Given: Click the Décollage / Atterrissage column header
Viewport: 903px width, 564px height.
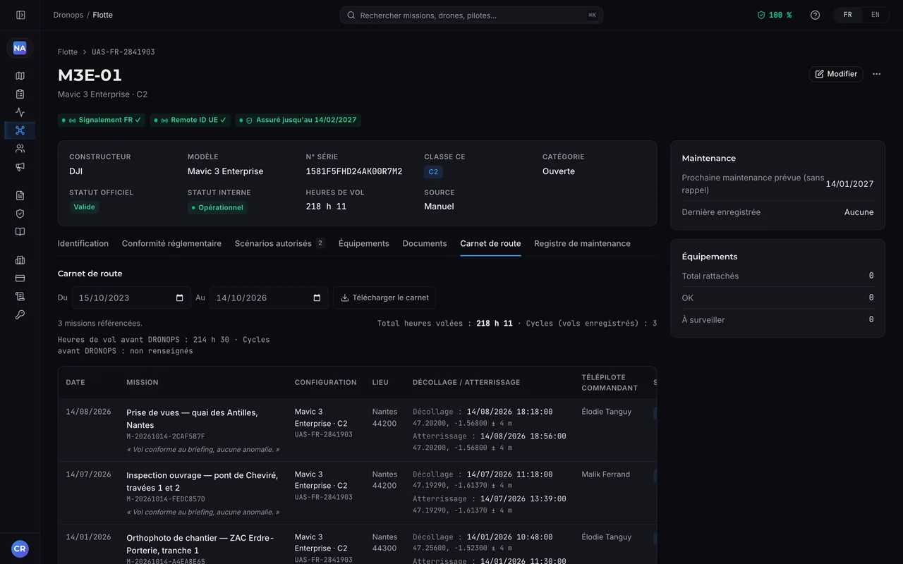Looking at the screenshot, I should click(466, 383).
